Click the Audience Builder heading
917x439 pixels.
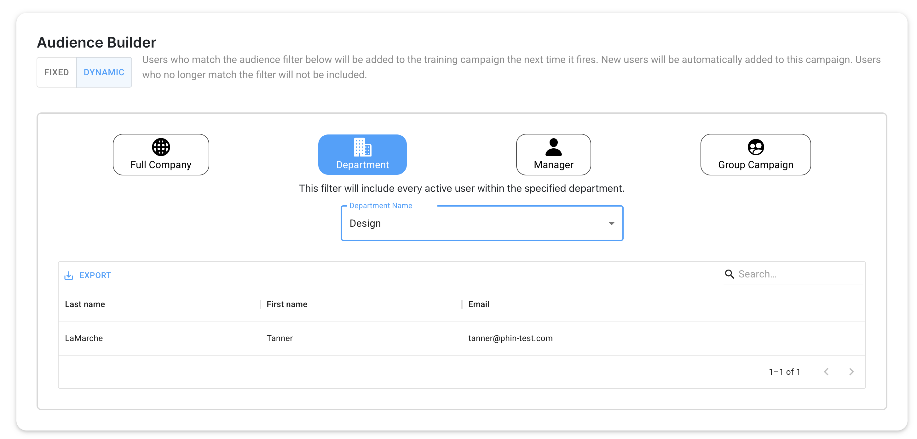(x=96, y=42)
